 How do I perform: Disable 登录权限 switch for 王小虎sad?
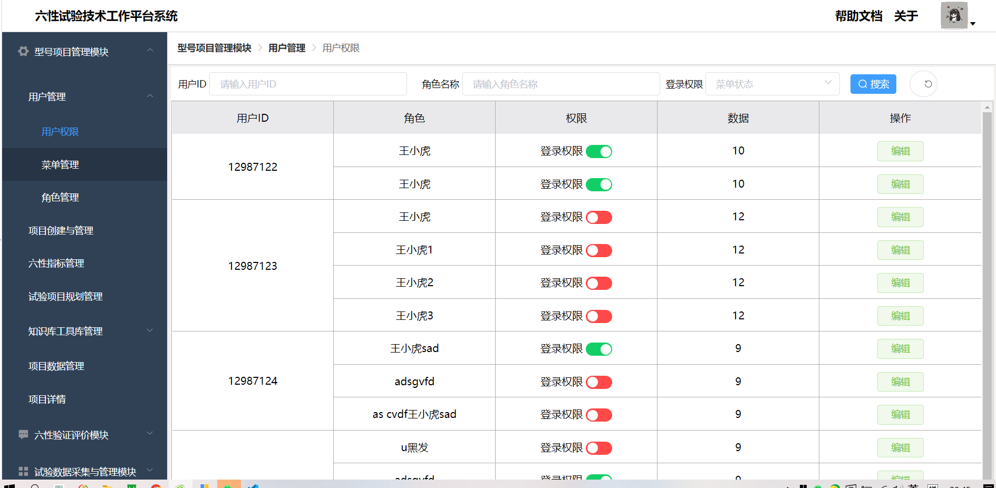[x=599, y=349]
